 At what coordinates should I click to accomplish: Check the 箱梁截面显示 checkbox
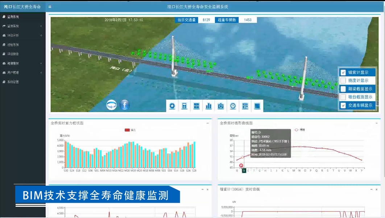pos(343,89)
